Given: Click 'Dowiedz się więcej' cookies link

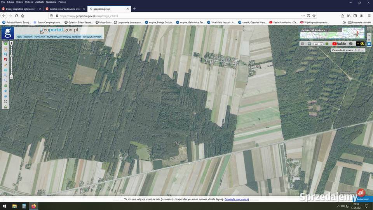Looking at the screenshot, I should click(237, 199).
